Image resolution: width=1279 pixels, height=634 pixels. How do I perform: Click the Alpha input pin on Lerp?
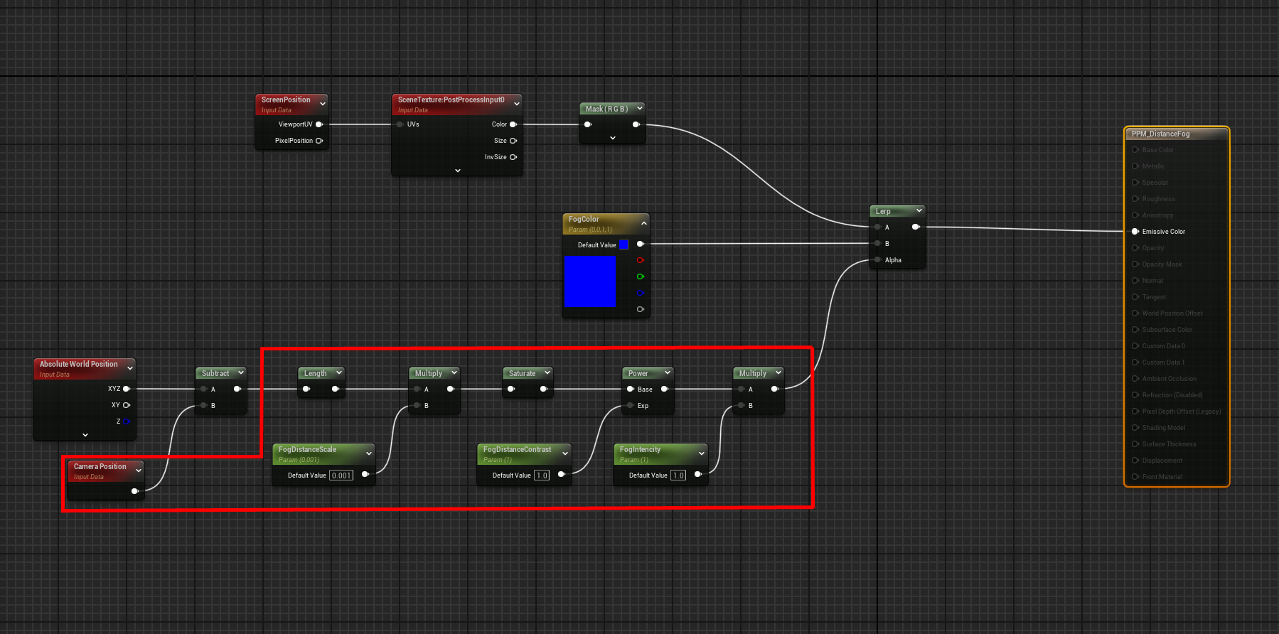tap(878, 260)
